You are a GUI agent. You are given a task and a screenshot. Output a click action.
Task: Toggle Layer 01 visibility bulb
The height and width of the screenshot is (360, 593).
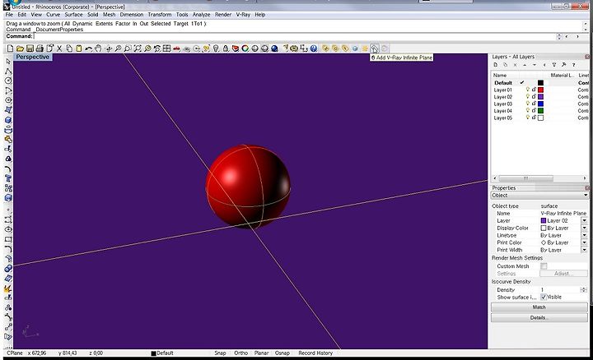click(528, 90)
